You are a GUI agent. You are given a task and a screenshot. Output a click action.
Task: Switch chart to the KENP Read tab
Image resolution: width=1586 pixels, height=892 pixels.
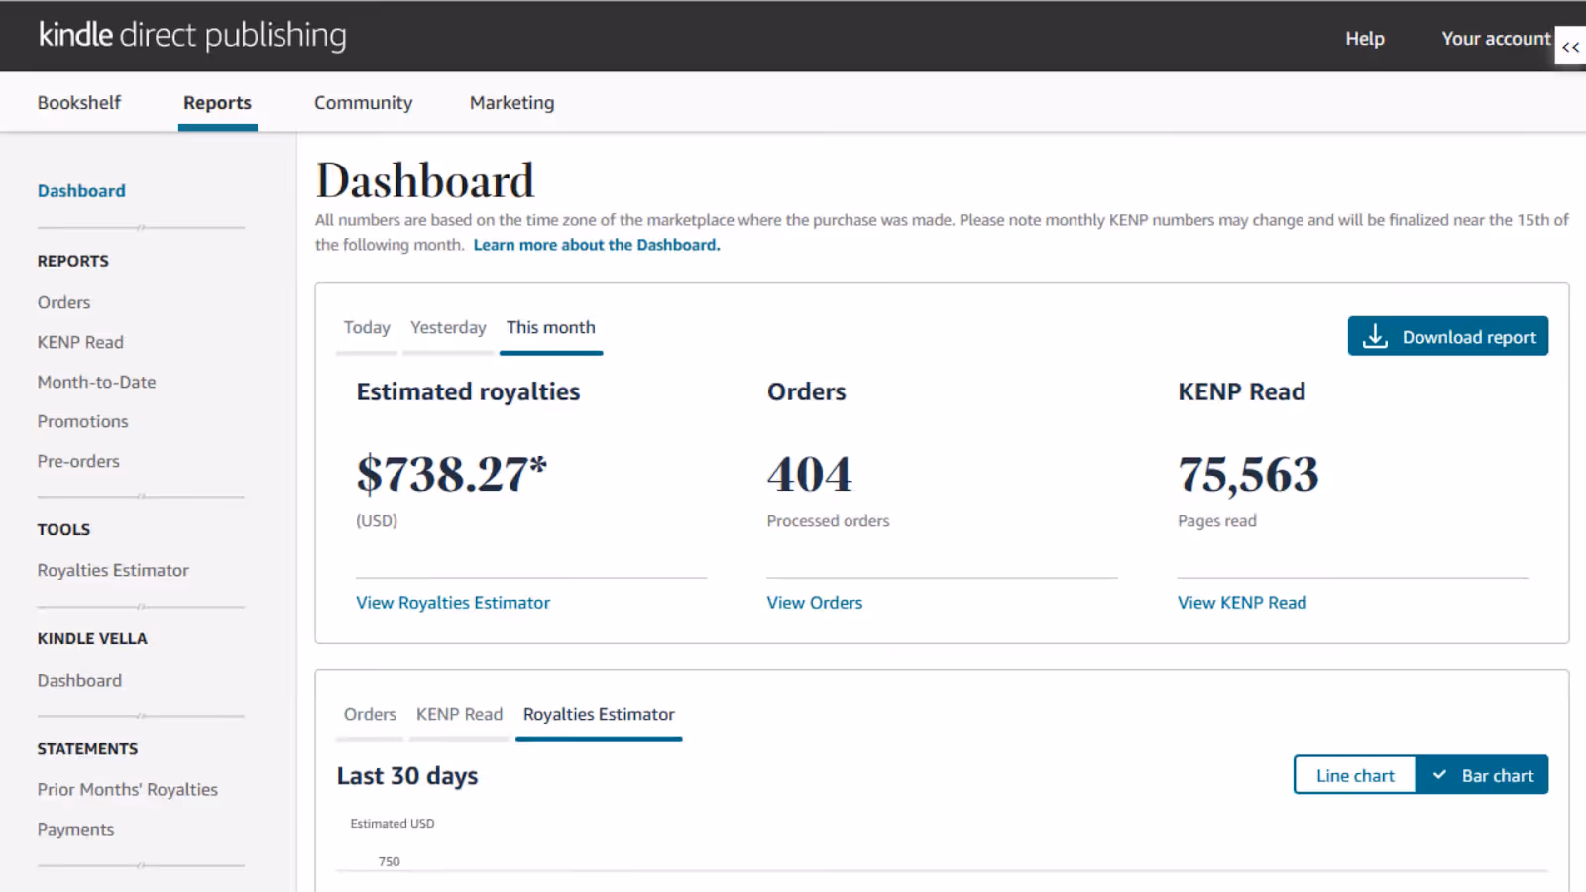click(459, 715)
